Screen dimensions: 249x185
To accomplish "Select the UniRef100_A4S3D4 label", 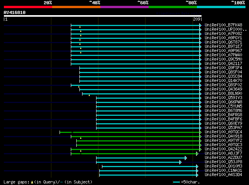I will point(223,175).
